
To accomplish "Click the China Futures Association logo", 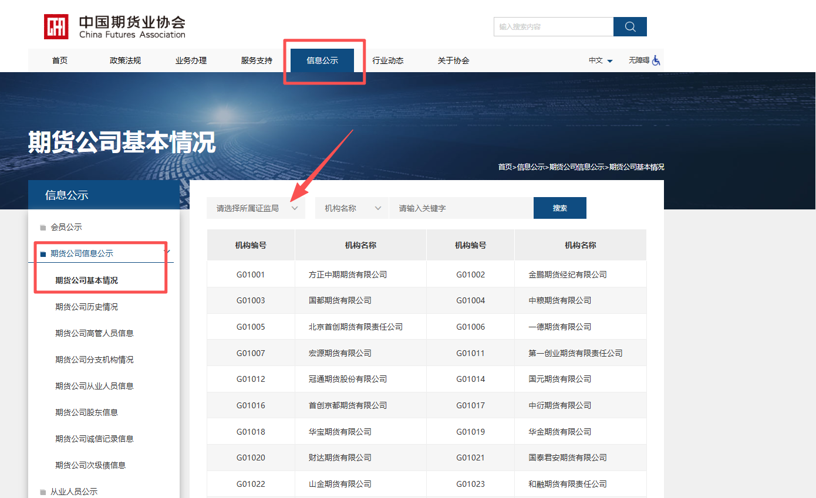I will point(115,27).
